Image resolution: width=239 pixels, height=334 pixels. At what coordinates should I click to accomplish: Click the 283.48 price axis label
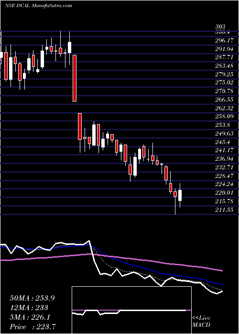click(224, 66)
